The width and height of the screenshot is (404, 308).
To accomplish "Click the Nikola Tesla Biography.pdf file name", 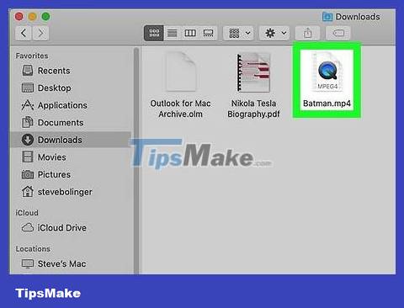I will coord(253,109).
